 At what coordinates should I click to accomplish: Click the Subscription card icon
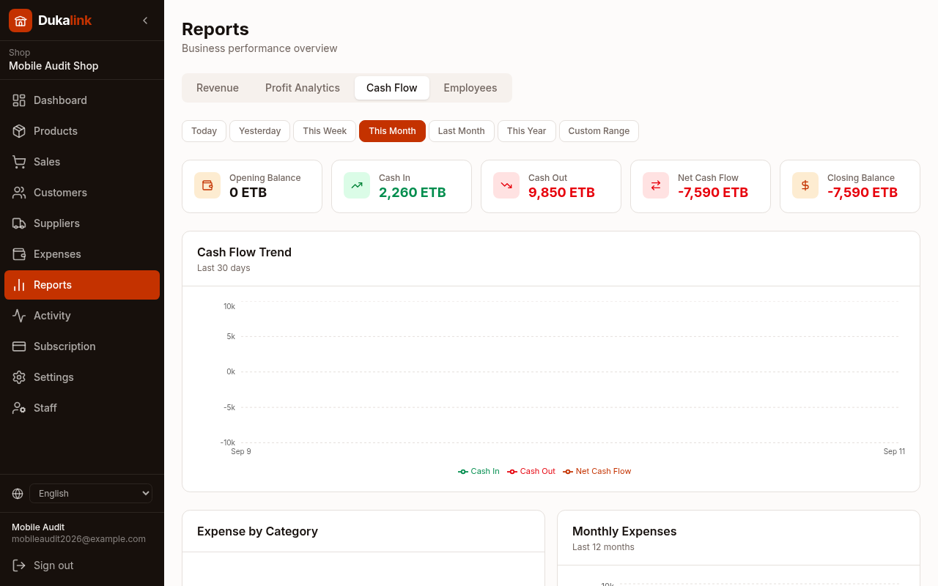19,346
